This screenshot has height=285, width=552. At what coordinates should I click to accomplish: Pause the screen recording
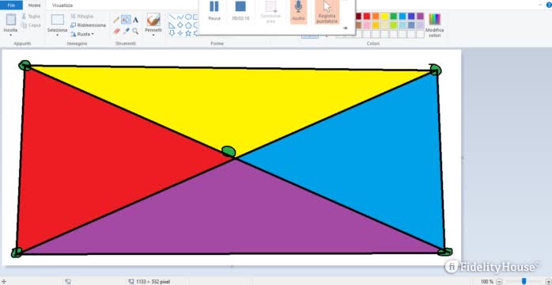(x=214, y=10)
